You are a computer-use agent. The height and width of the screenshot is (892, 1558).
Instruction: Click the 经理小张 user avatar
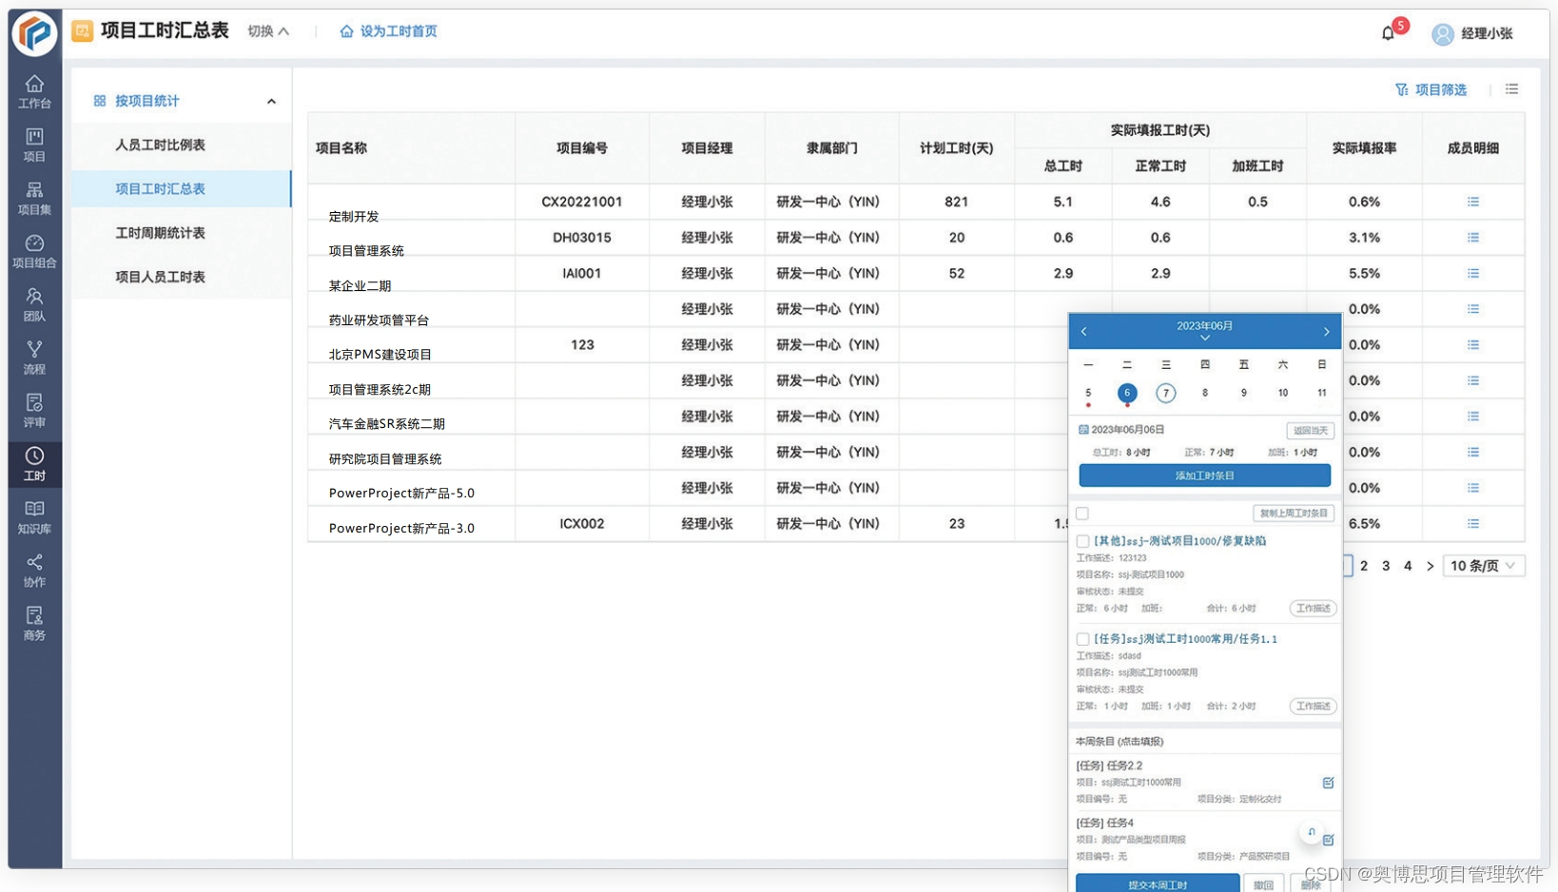pos(1443,34)
